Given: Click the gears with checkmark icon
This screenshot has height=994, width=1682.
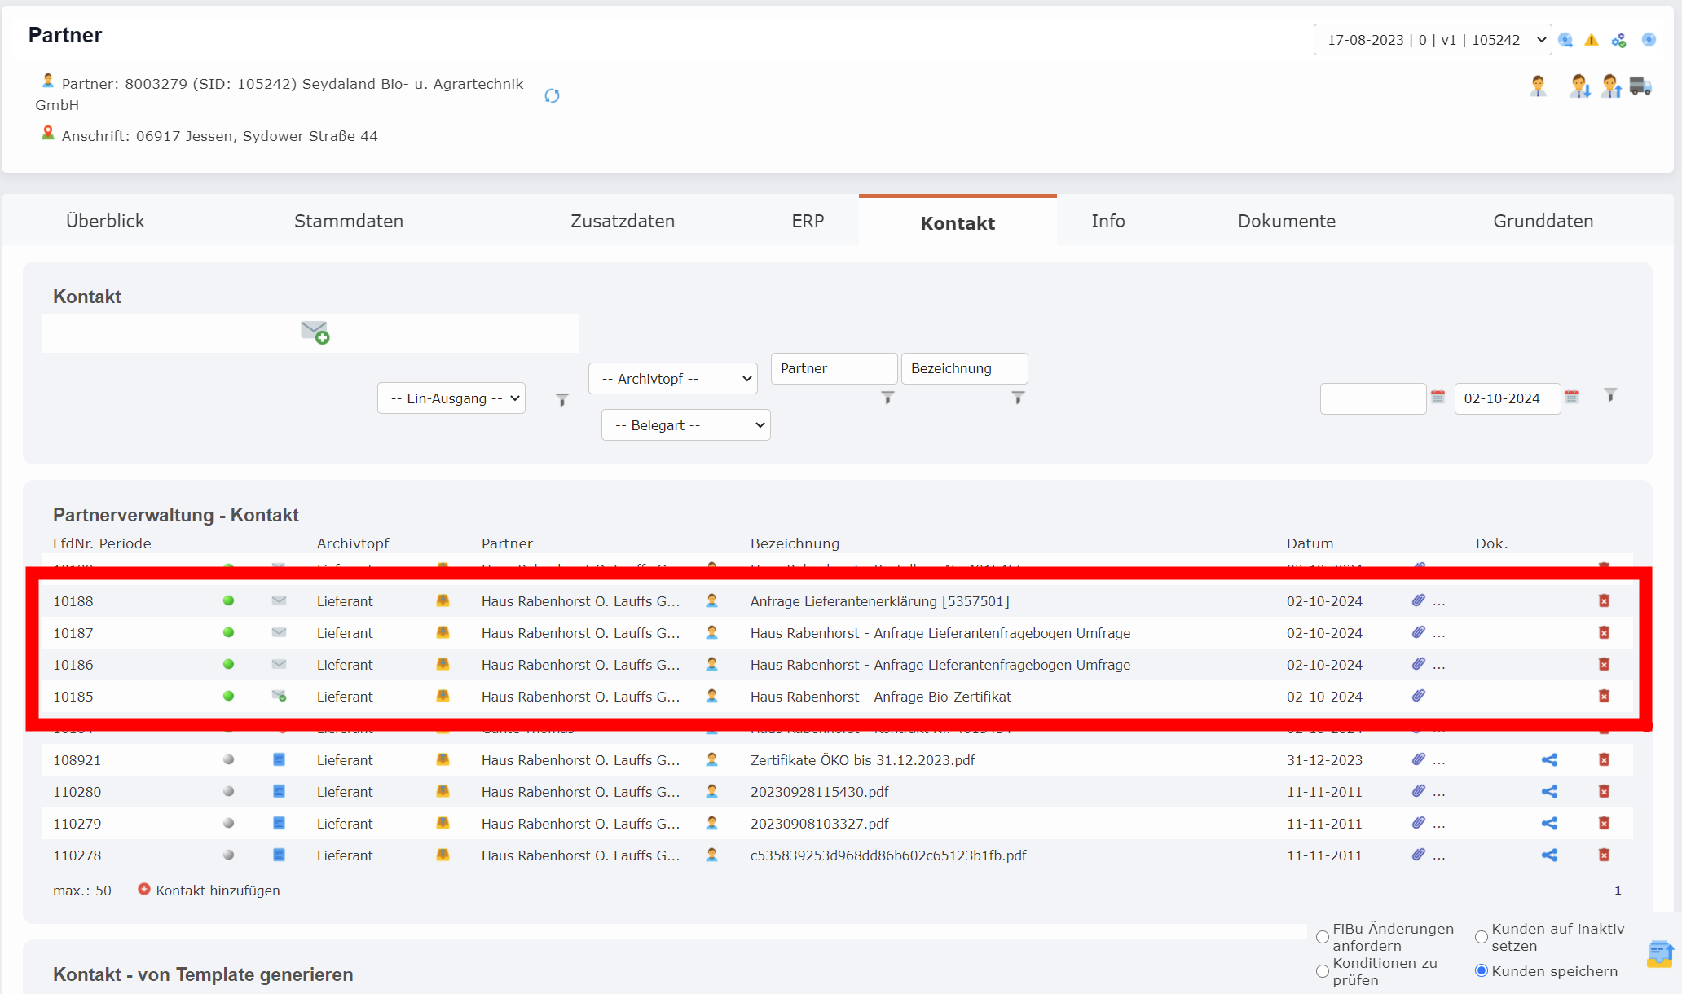Looking at the screenshot, I should point(1618,40).
